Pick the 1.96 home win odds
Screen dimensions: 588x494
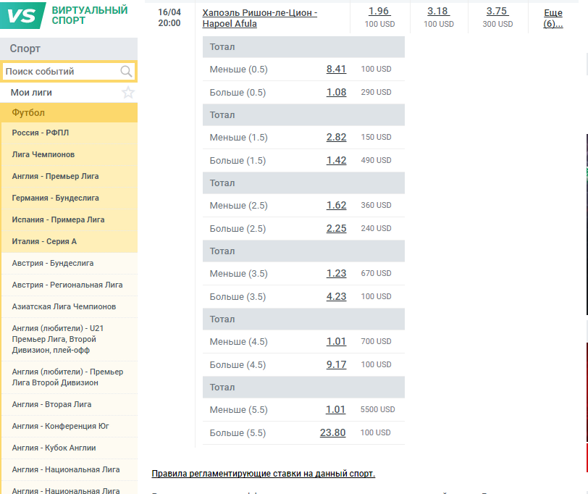(379, 11)
